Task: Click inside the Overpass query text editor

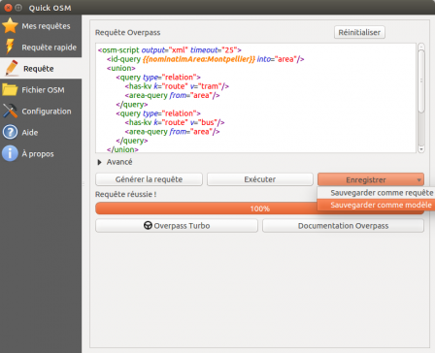Action: [x=255, y=98]
